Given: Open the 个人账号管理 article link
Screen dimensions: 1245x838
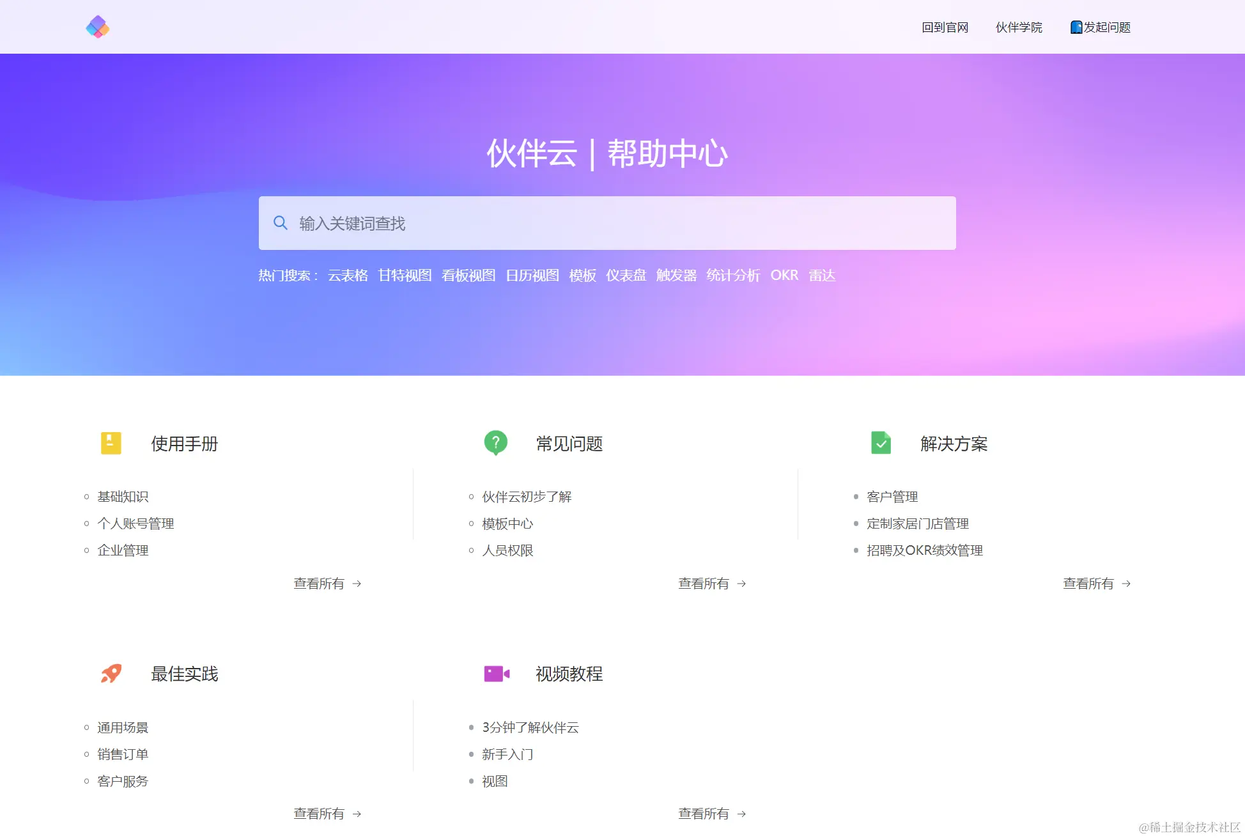Looking at the screenshot, I should pyautogui.click(x=135, y=524).
